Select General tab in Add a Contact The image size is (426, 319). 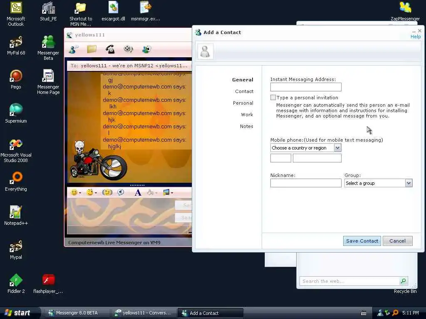243,80
